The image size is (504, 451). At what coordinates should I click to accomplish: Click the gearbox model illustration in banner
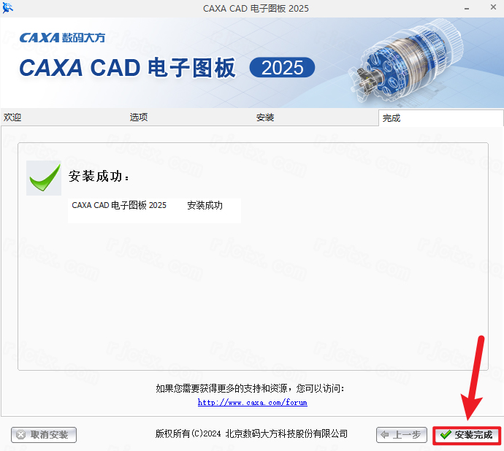pyautogui.click(x=407, y=61)
